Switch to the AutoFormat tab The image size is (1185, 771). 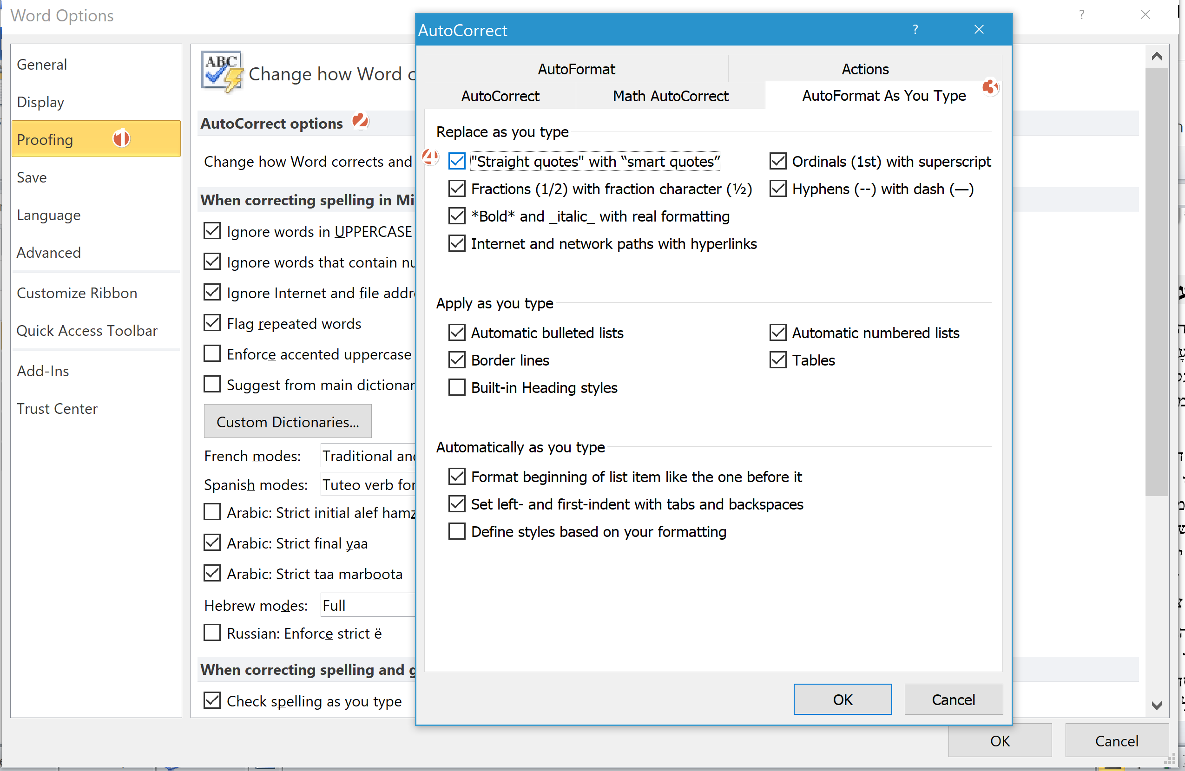pos(576,69)
